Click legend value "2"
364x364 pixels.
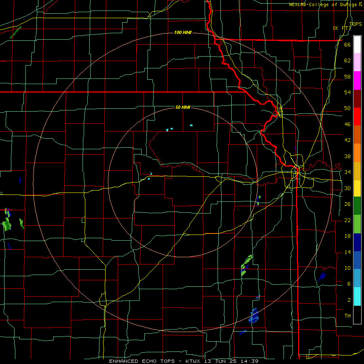coord(349,300)
